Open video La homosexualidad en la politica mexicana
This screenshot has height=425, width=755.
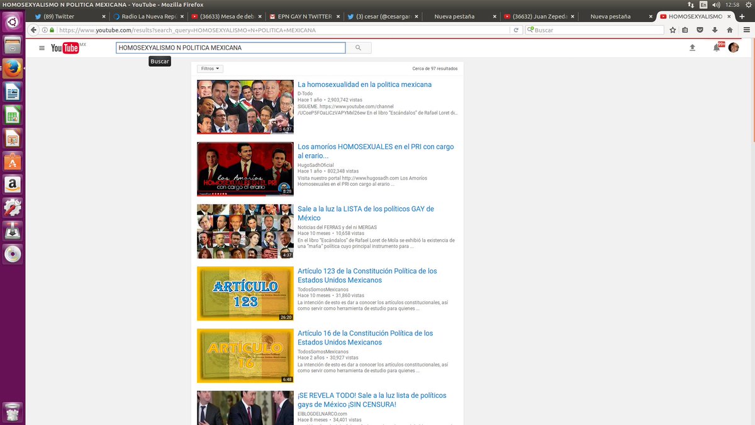point(364,84)
